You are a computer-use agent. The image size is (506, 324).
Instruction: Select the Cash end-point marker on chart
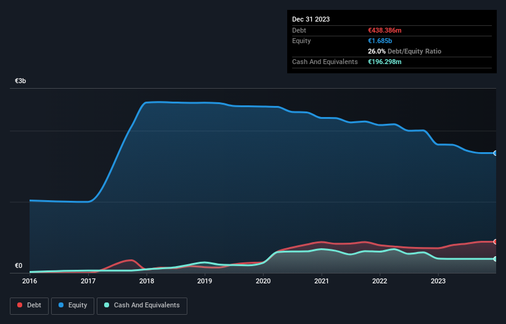(x=496, y=259)
